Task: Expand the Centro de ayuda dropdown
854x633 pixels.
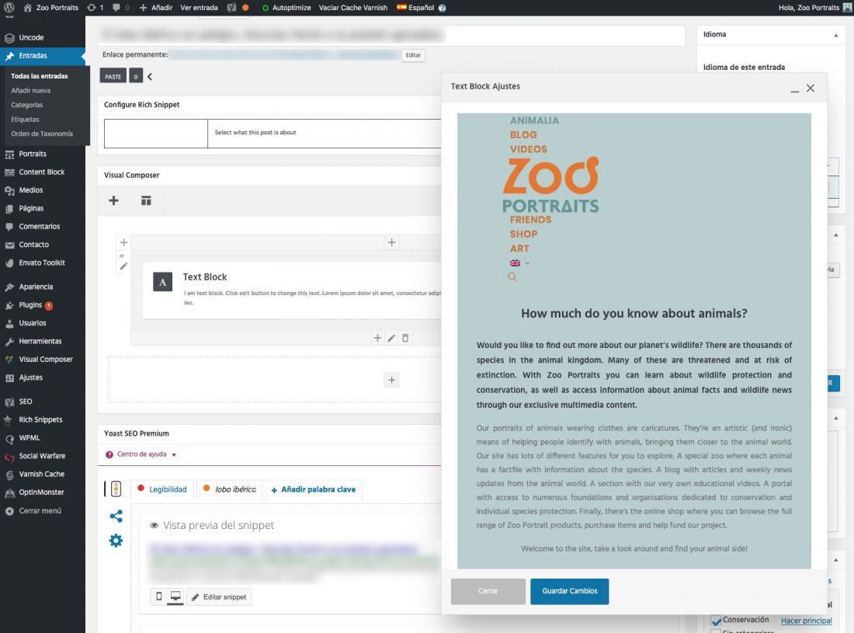Action: [141, 454]
